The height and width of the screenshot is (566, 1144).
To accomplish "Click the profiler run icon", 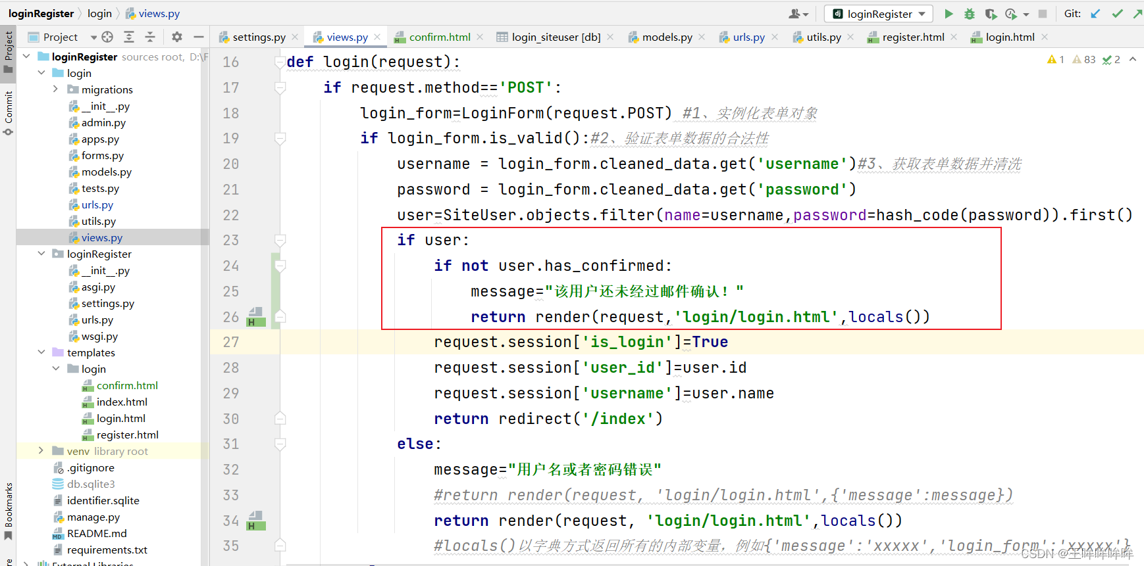I will pos(1011,14).
